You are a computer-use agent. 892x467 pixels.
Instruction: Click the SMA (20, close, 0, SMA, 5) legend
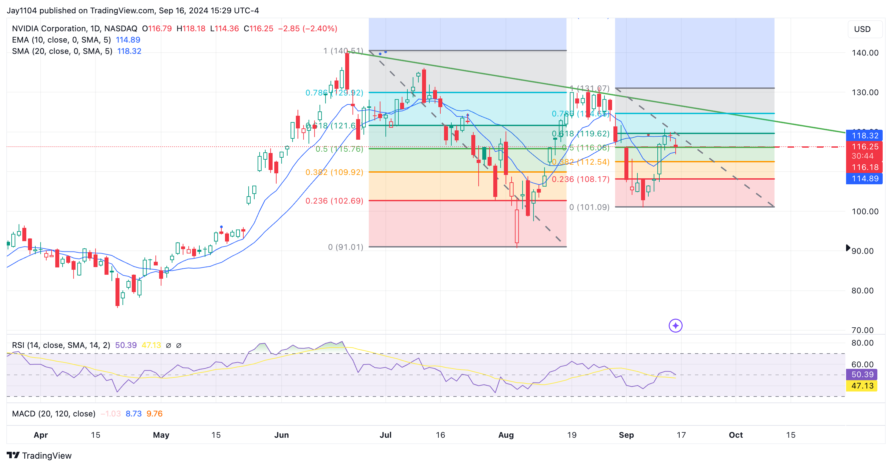pyautogui.click(x=62, y=51)
